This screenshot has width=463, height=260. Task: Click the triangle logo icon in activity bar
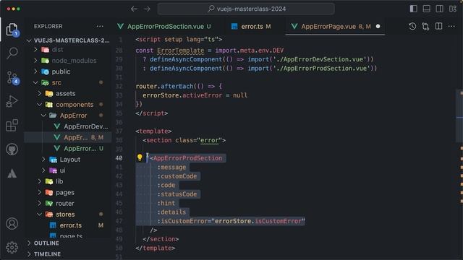coord(12,173)
